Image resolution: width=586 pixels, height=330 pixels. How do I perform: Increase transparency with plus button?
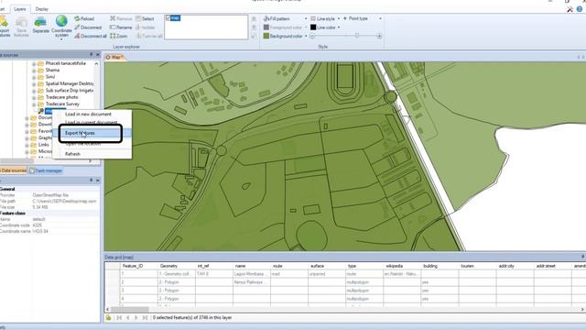[379, 36]
